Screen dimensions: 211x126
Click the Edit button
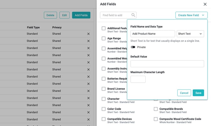pyautogui.click(x=64, y=15)
